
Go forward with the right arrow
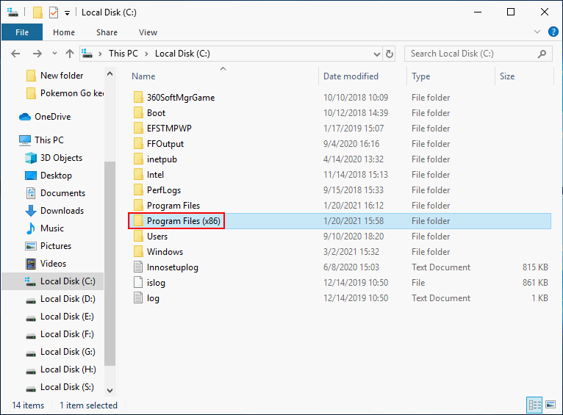[x=37, y=54]
